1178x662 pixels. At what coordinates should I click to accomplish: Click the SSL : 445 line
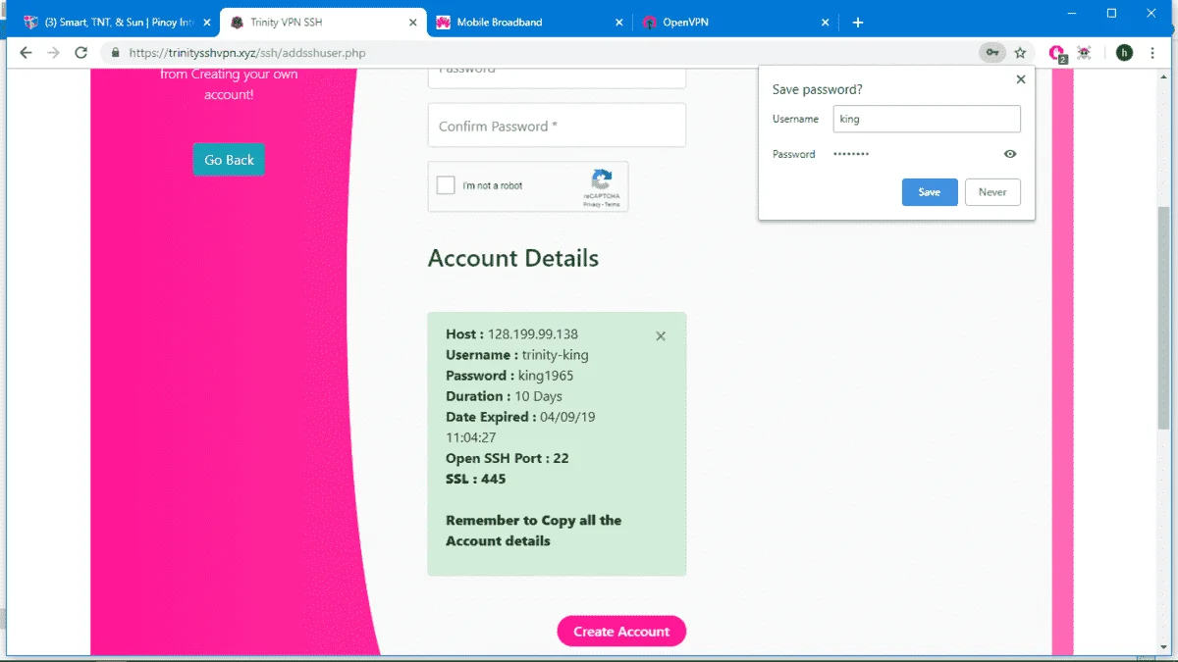(476, 479)
